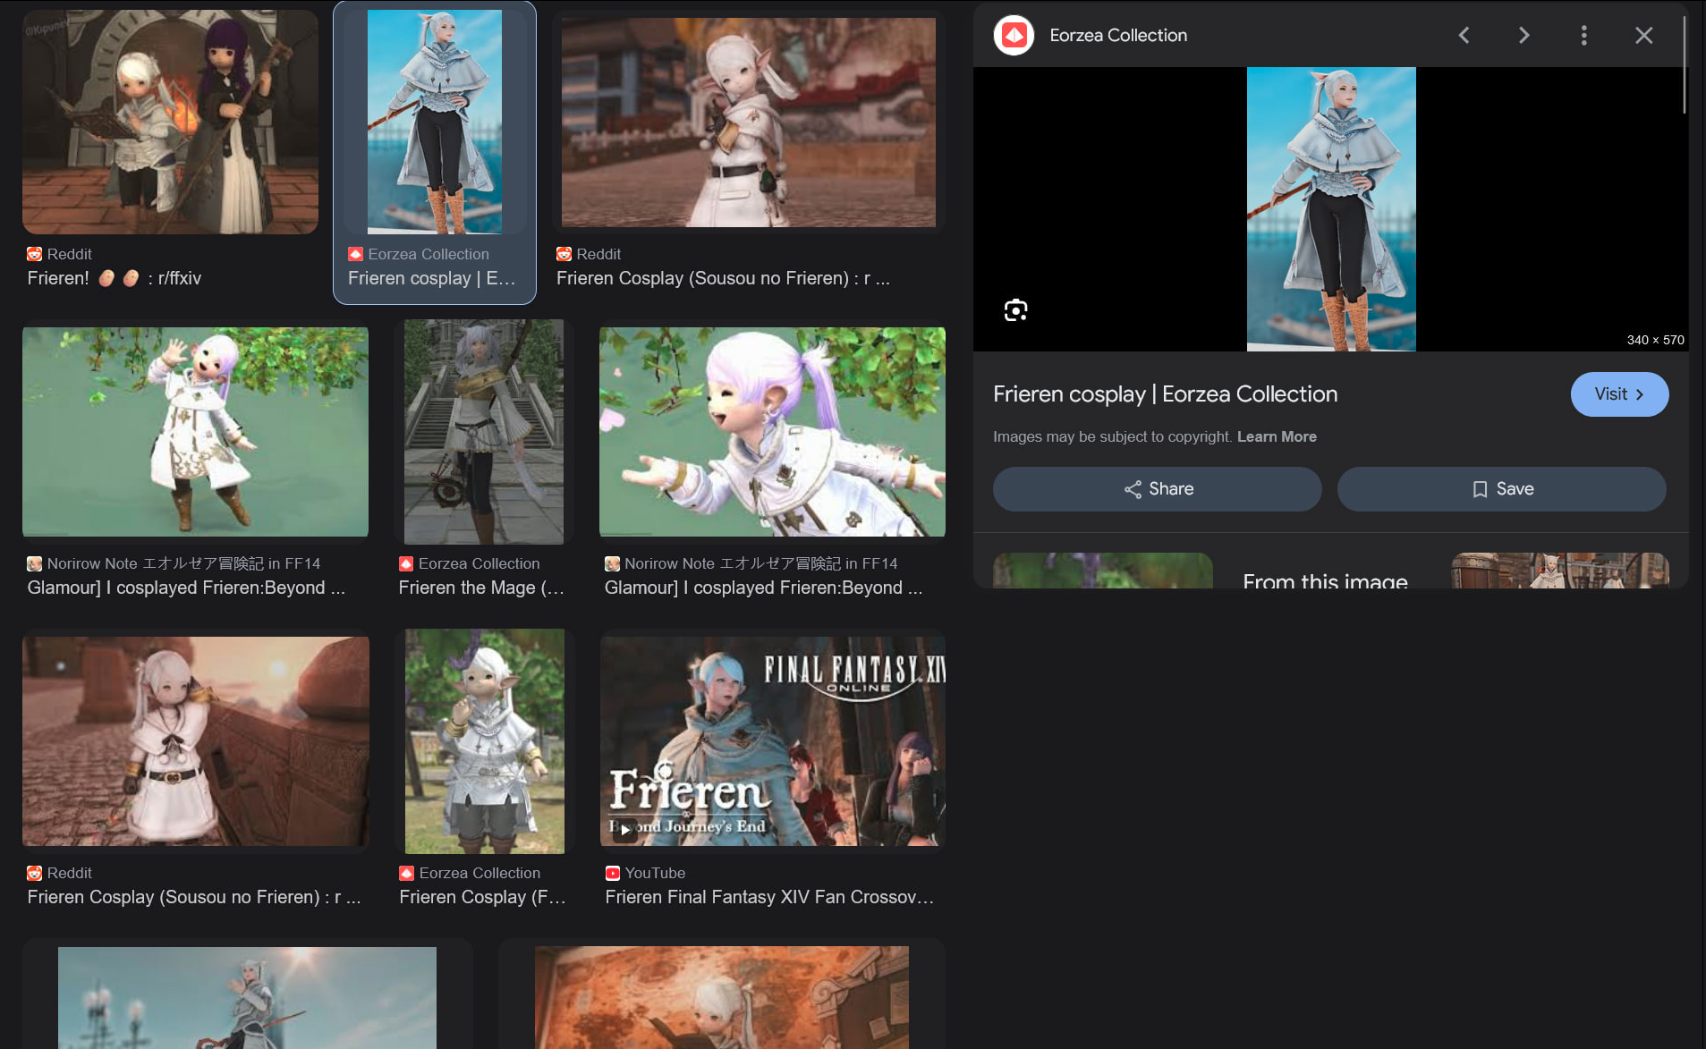Viewport: 1706px width, 1049px height.
Task: Close the image preview panel
Action: [x=1643, y=35]
